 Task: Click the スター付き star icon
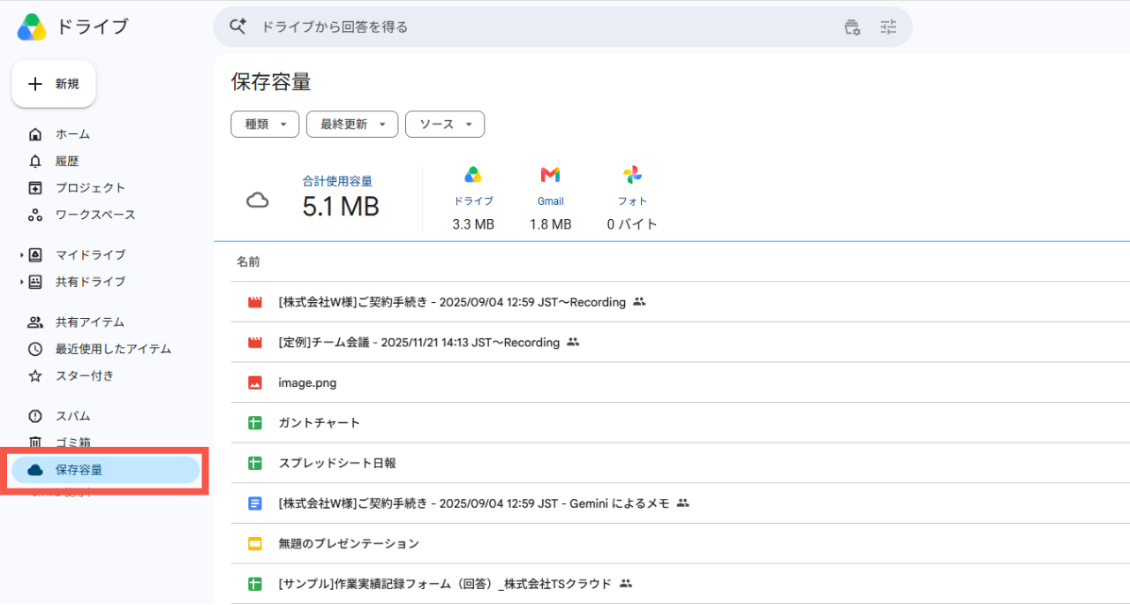pyautogui.click(x=35, y=375)
